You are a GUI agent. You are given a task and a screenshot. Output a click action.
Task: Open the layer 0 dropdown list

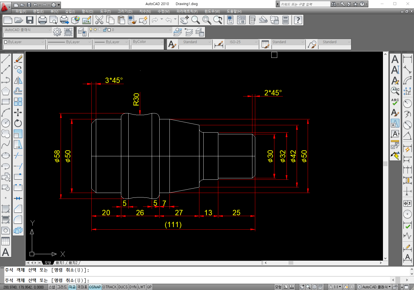(130, 30)
